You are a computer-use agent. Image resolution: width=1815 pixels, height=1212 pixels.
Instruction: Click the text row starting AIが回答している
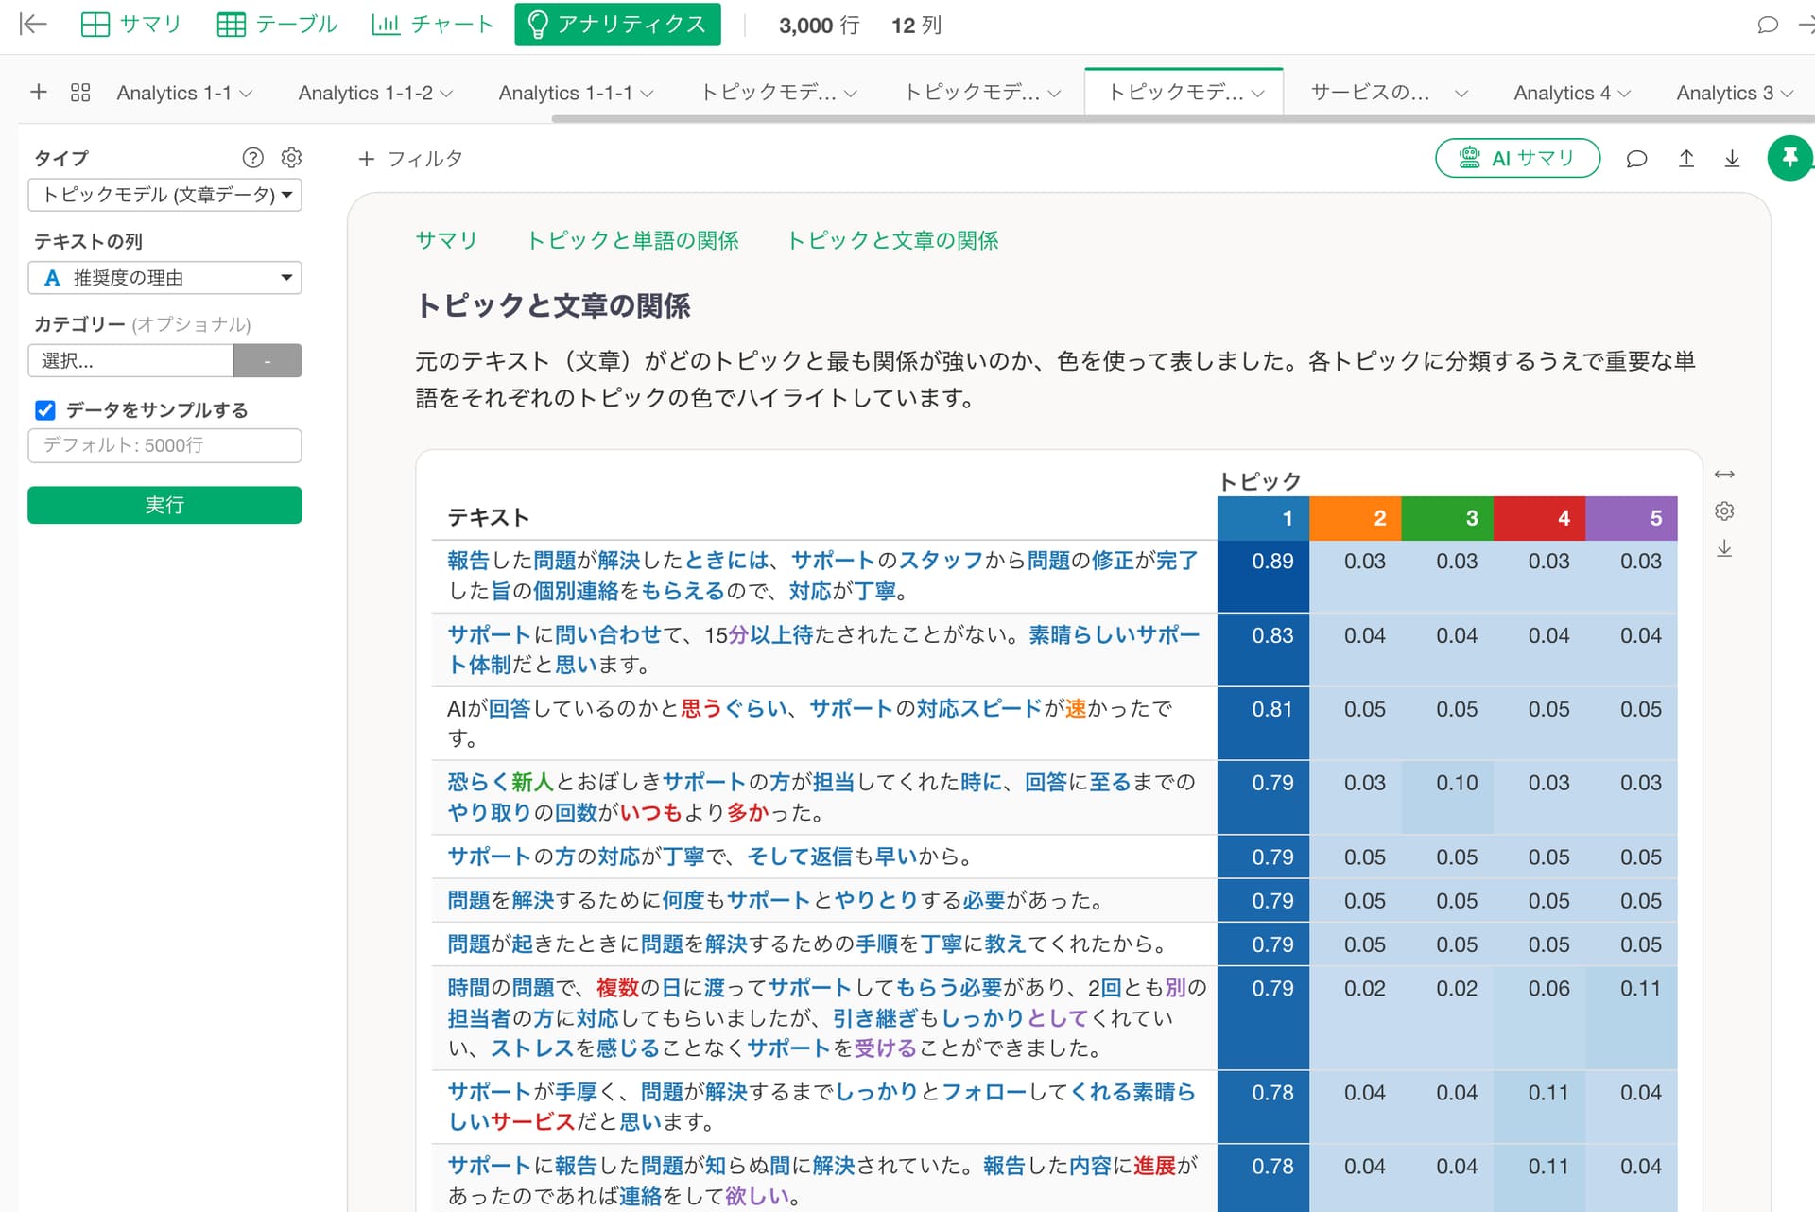click(823, 723)
